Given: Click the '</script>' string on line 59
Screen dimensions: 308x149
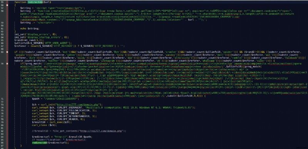Looking at the screenshot, I should [45, 23].
